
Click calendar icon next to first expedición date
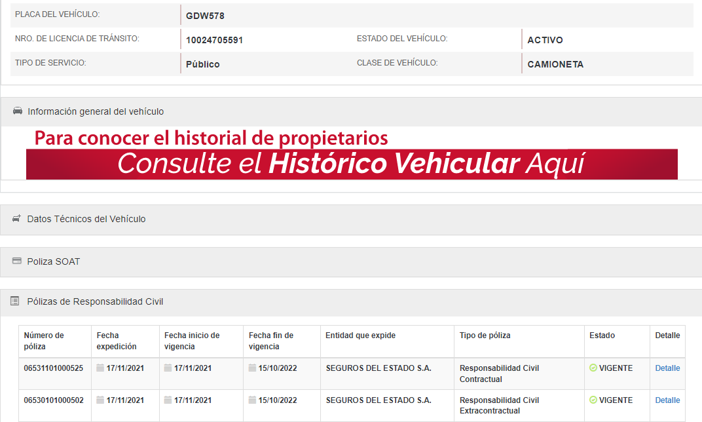click(x=100, y=368)
